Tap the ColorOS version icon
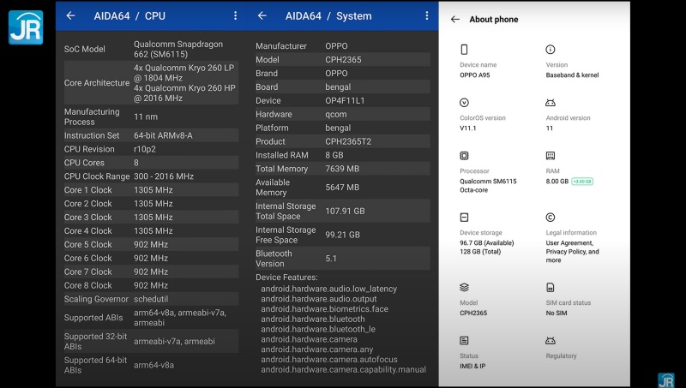The image size is (686, 388). (464, 103)
